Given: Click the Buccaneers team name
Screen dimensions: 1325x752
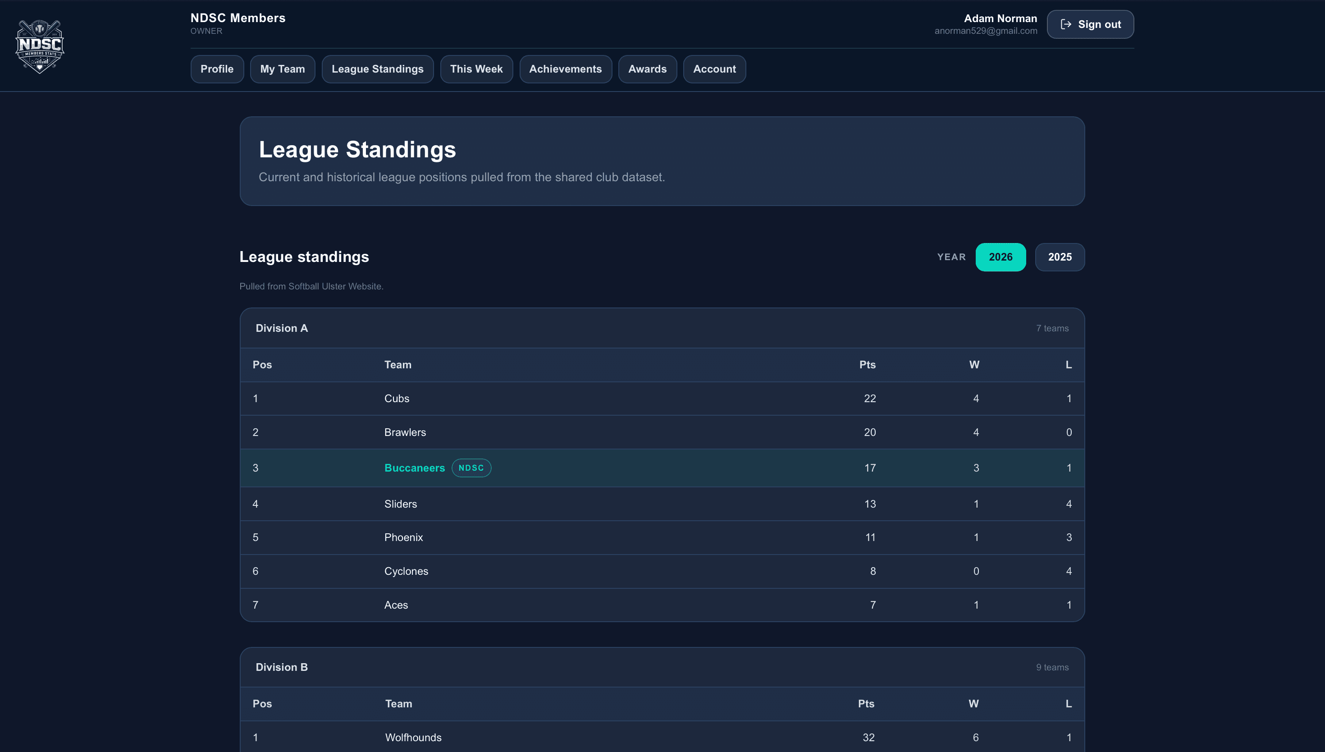Looking at the screenshot, I should click(x=415, y=468).
